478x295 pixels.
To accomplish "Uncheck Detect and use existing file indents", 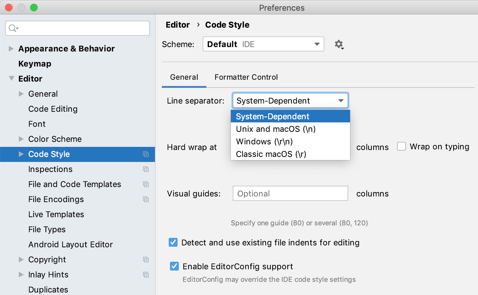I will coord(173,242).
